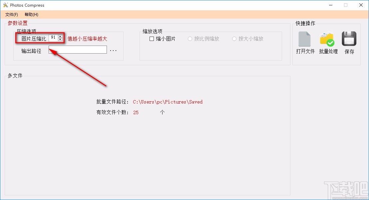Click the 参数设置 settings heading

[17, 23]
